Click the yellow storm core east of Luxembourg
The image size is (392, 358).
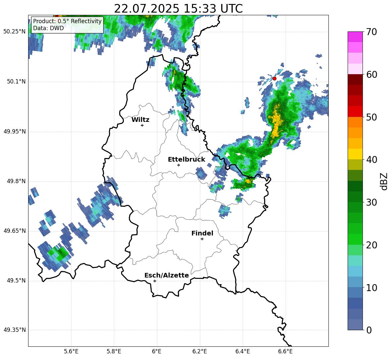(x=276, y=121)
